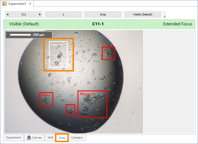Expand the toolbar overflow arrow
This screenshot has width=198, height=144.
click(x=165, y=16)
